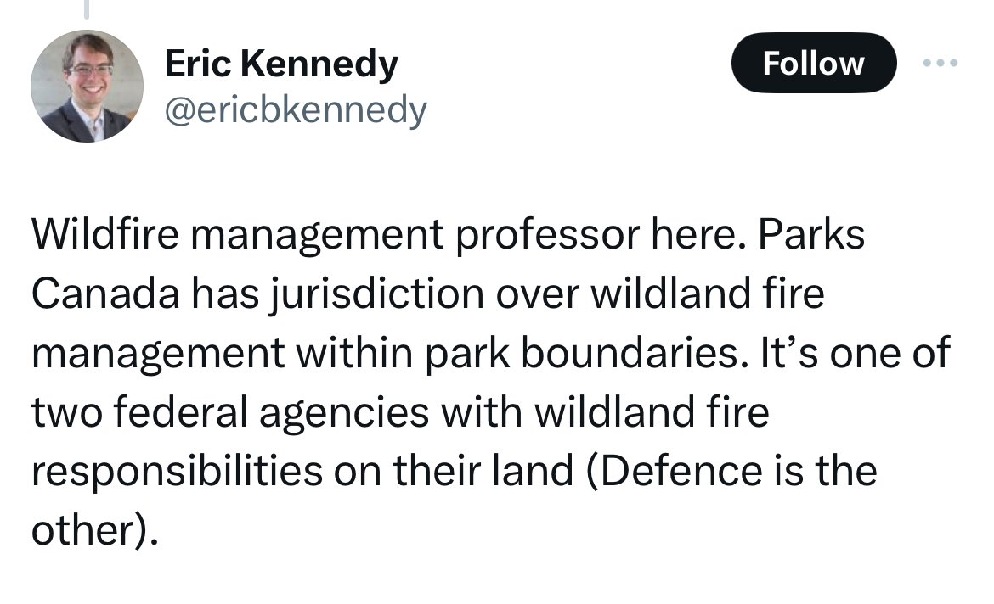Open the @ericbkennedy handle link

click(296, 111)
